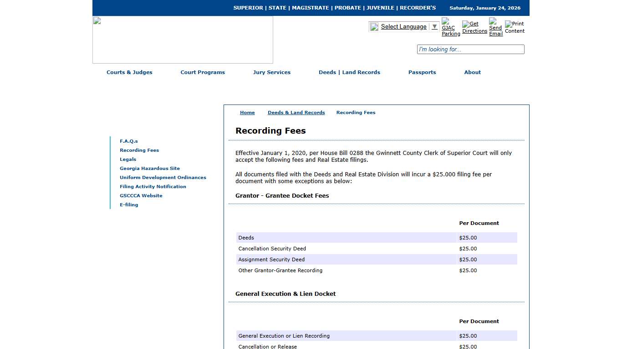Click the Get Directions icon
Screen dimensions: 622x349
pos(474,27)
